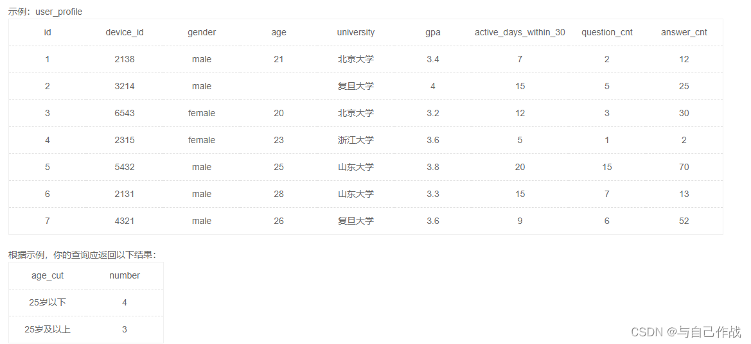Click the university column header

tap(355, 32)
